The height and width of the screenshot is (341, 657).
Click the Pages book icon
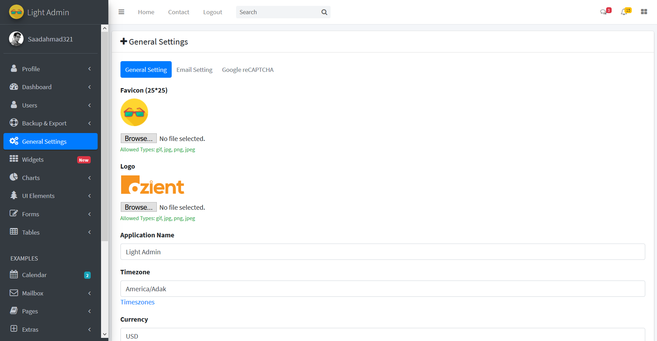[x=14, y=311]
